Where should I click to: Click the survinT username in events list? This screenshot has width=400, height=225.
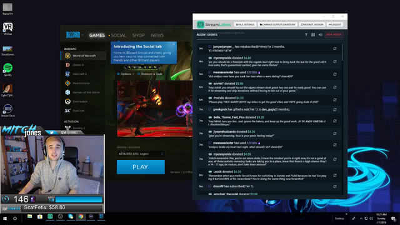[x=218, y=84]
